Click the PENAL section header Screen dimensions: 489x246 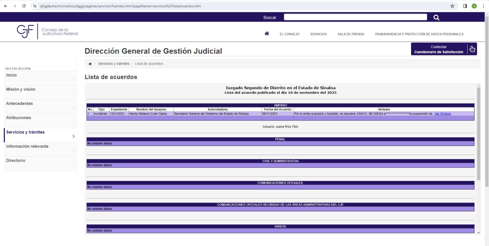point(280,139)
